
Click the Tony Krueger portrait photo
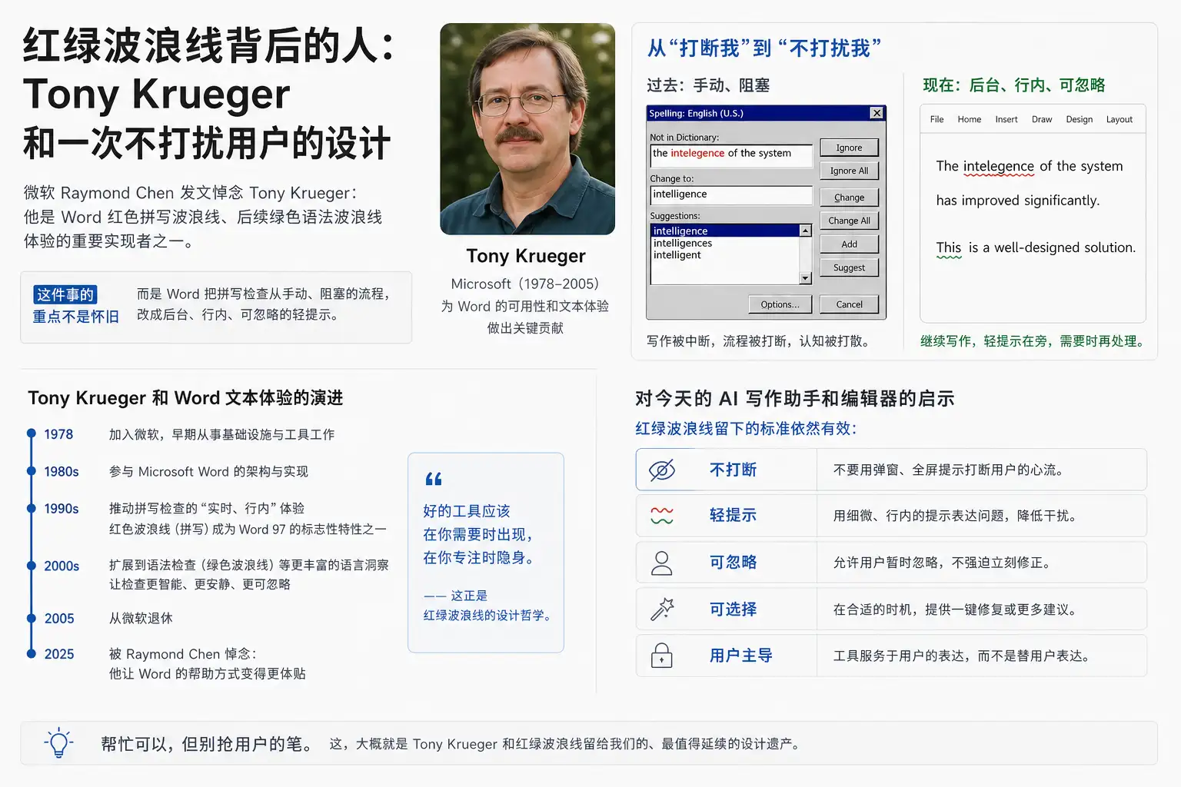pos(527,129)
